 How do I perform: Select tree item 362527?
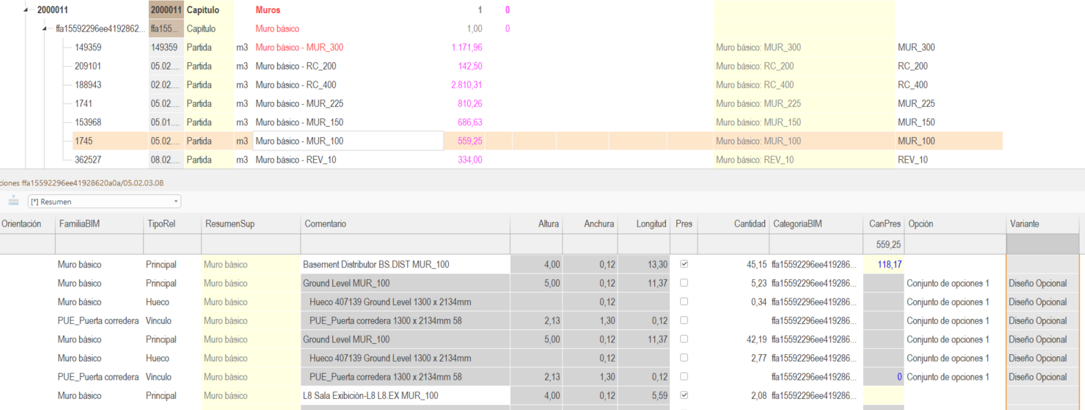tap(88, 159)
